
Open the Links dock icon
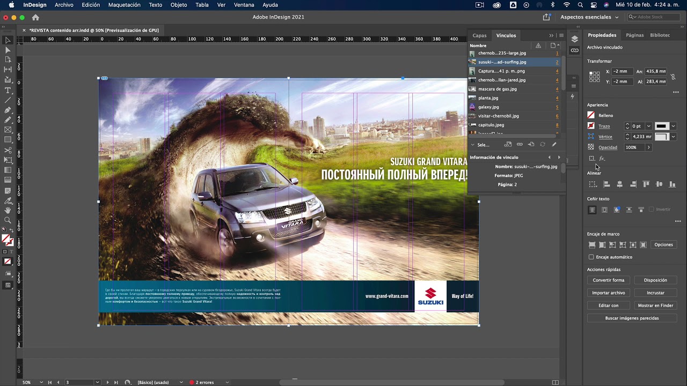click(x=574, y=50)
